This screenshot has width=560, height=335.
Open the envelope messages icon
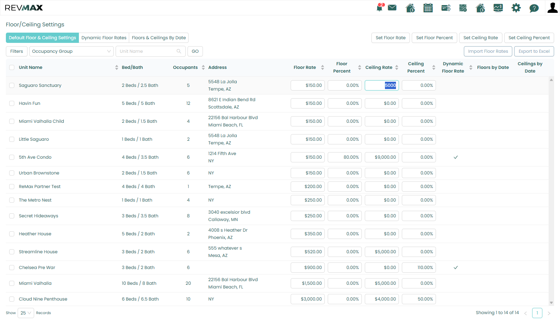(x=392, y=8)
